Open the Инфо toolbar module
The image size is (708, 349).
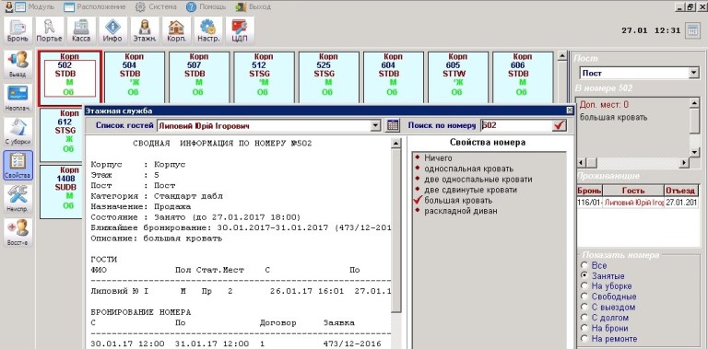(112, 30)
